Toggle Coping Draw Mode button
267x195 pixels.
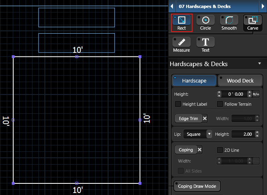(197, 186)
